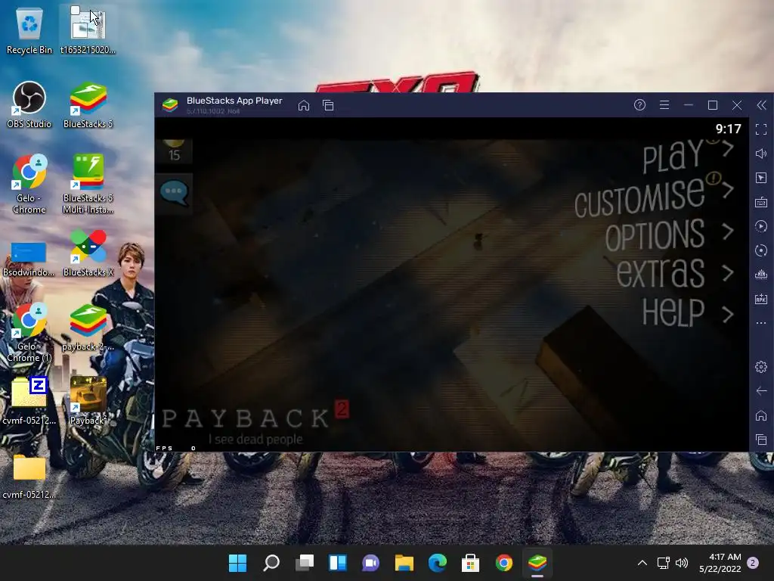This screenshot has width=774, height=581.
Task: Open Task View on taskbar
Action: click(x=305, y=563)
